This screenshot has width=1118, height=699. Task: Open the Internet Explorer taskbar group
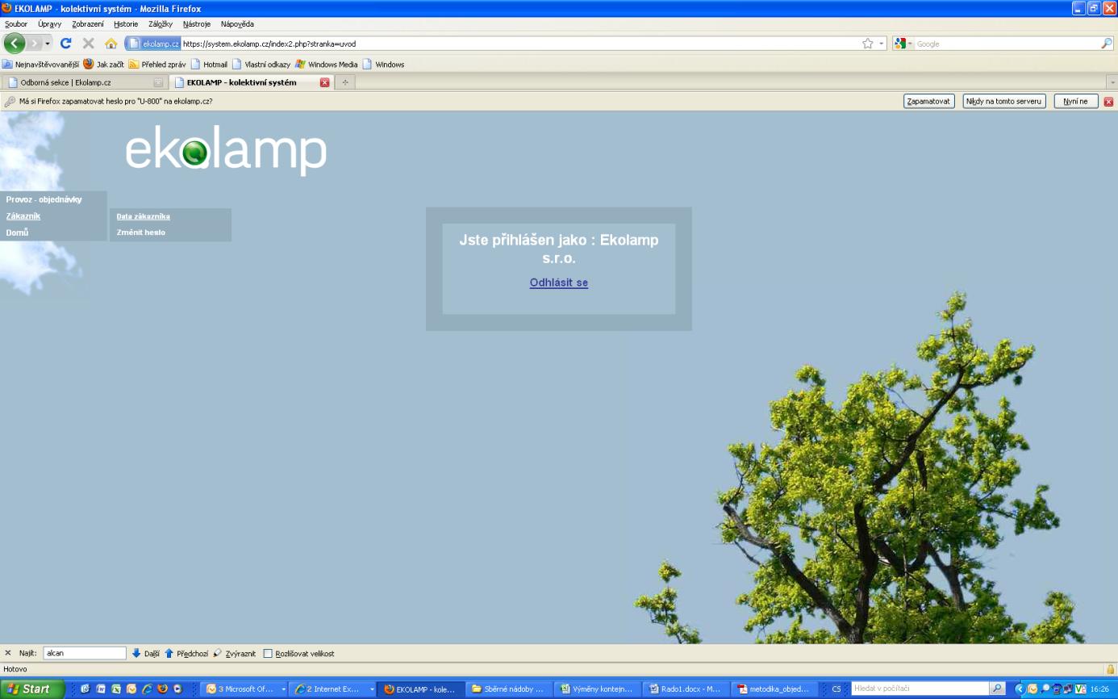[332, 689]
